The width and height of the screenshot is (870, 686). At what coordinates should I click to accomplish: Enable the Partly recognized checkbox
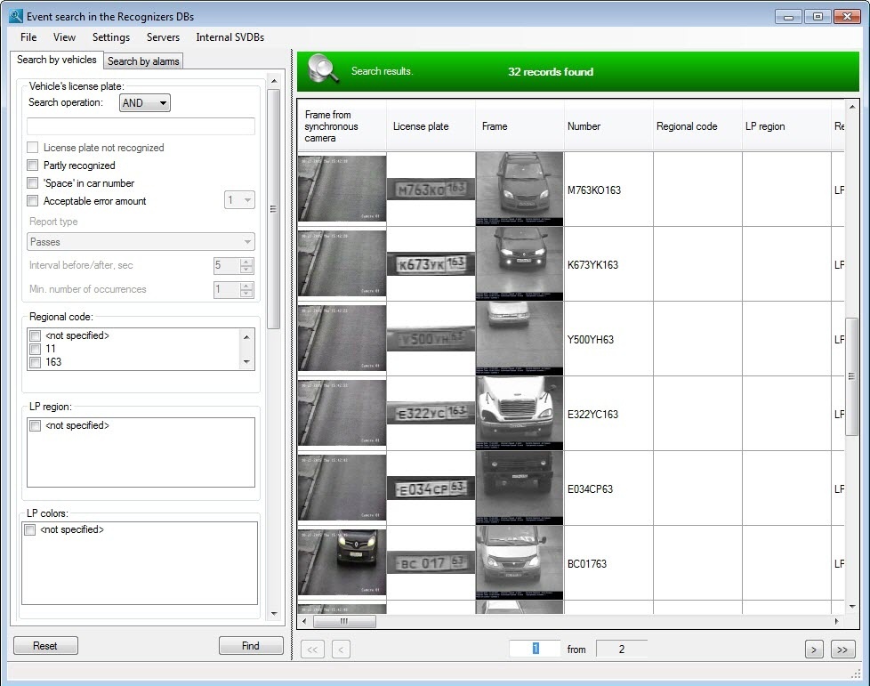tap(33, 165)
